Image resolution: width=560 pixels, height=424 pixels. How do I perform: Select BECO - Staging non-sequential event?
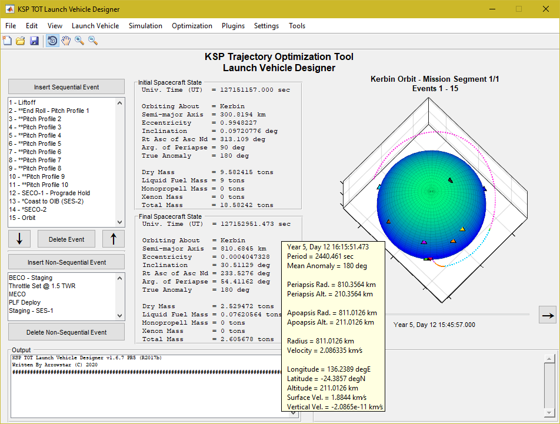point(62,278)
